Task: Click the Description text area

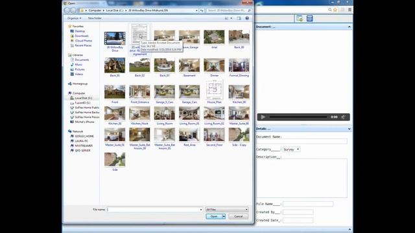Action: (x=302, y=178)
